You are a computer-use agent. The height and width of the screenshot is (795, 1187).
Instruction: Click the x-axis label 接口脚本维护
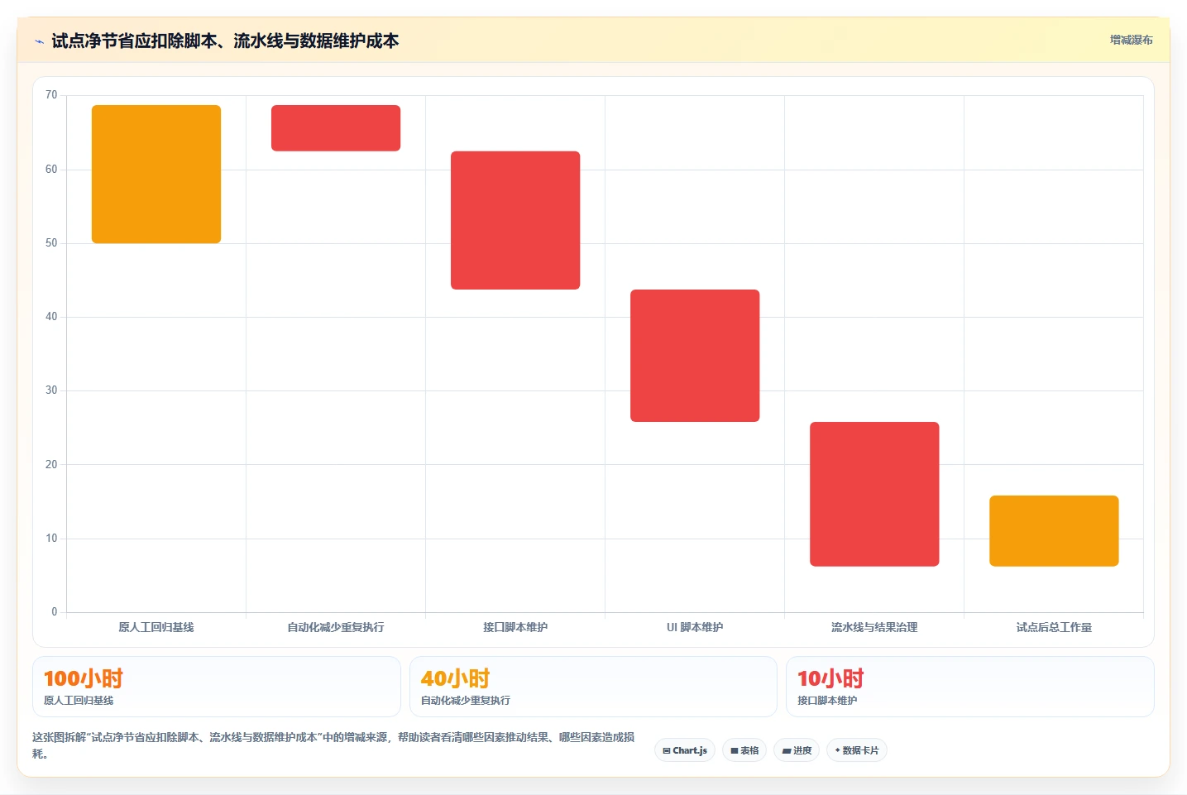515,627
